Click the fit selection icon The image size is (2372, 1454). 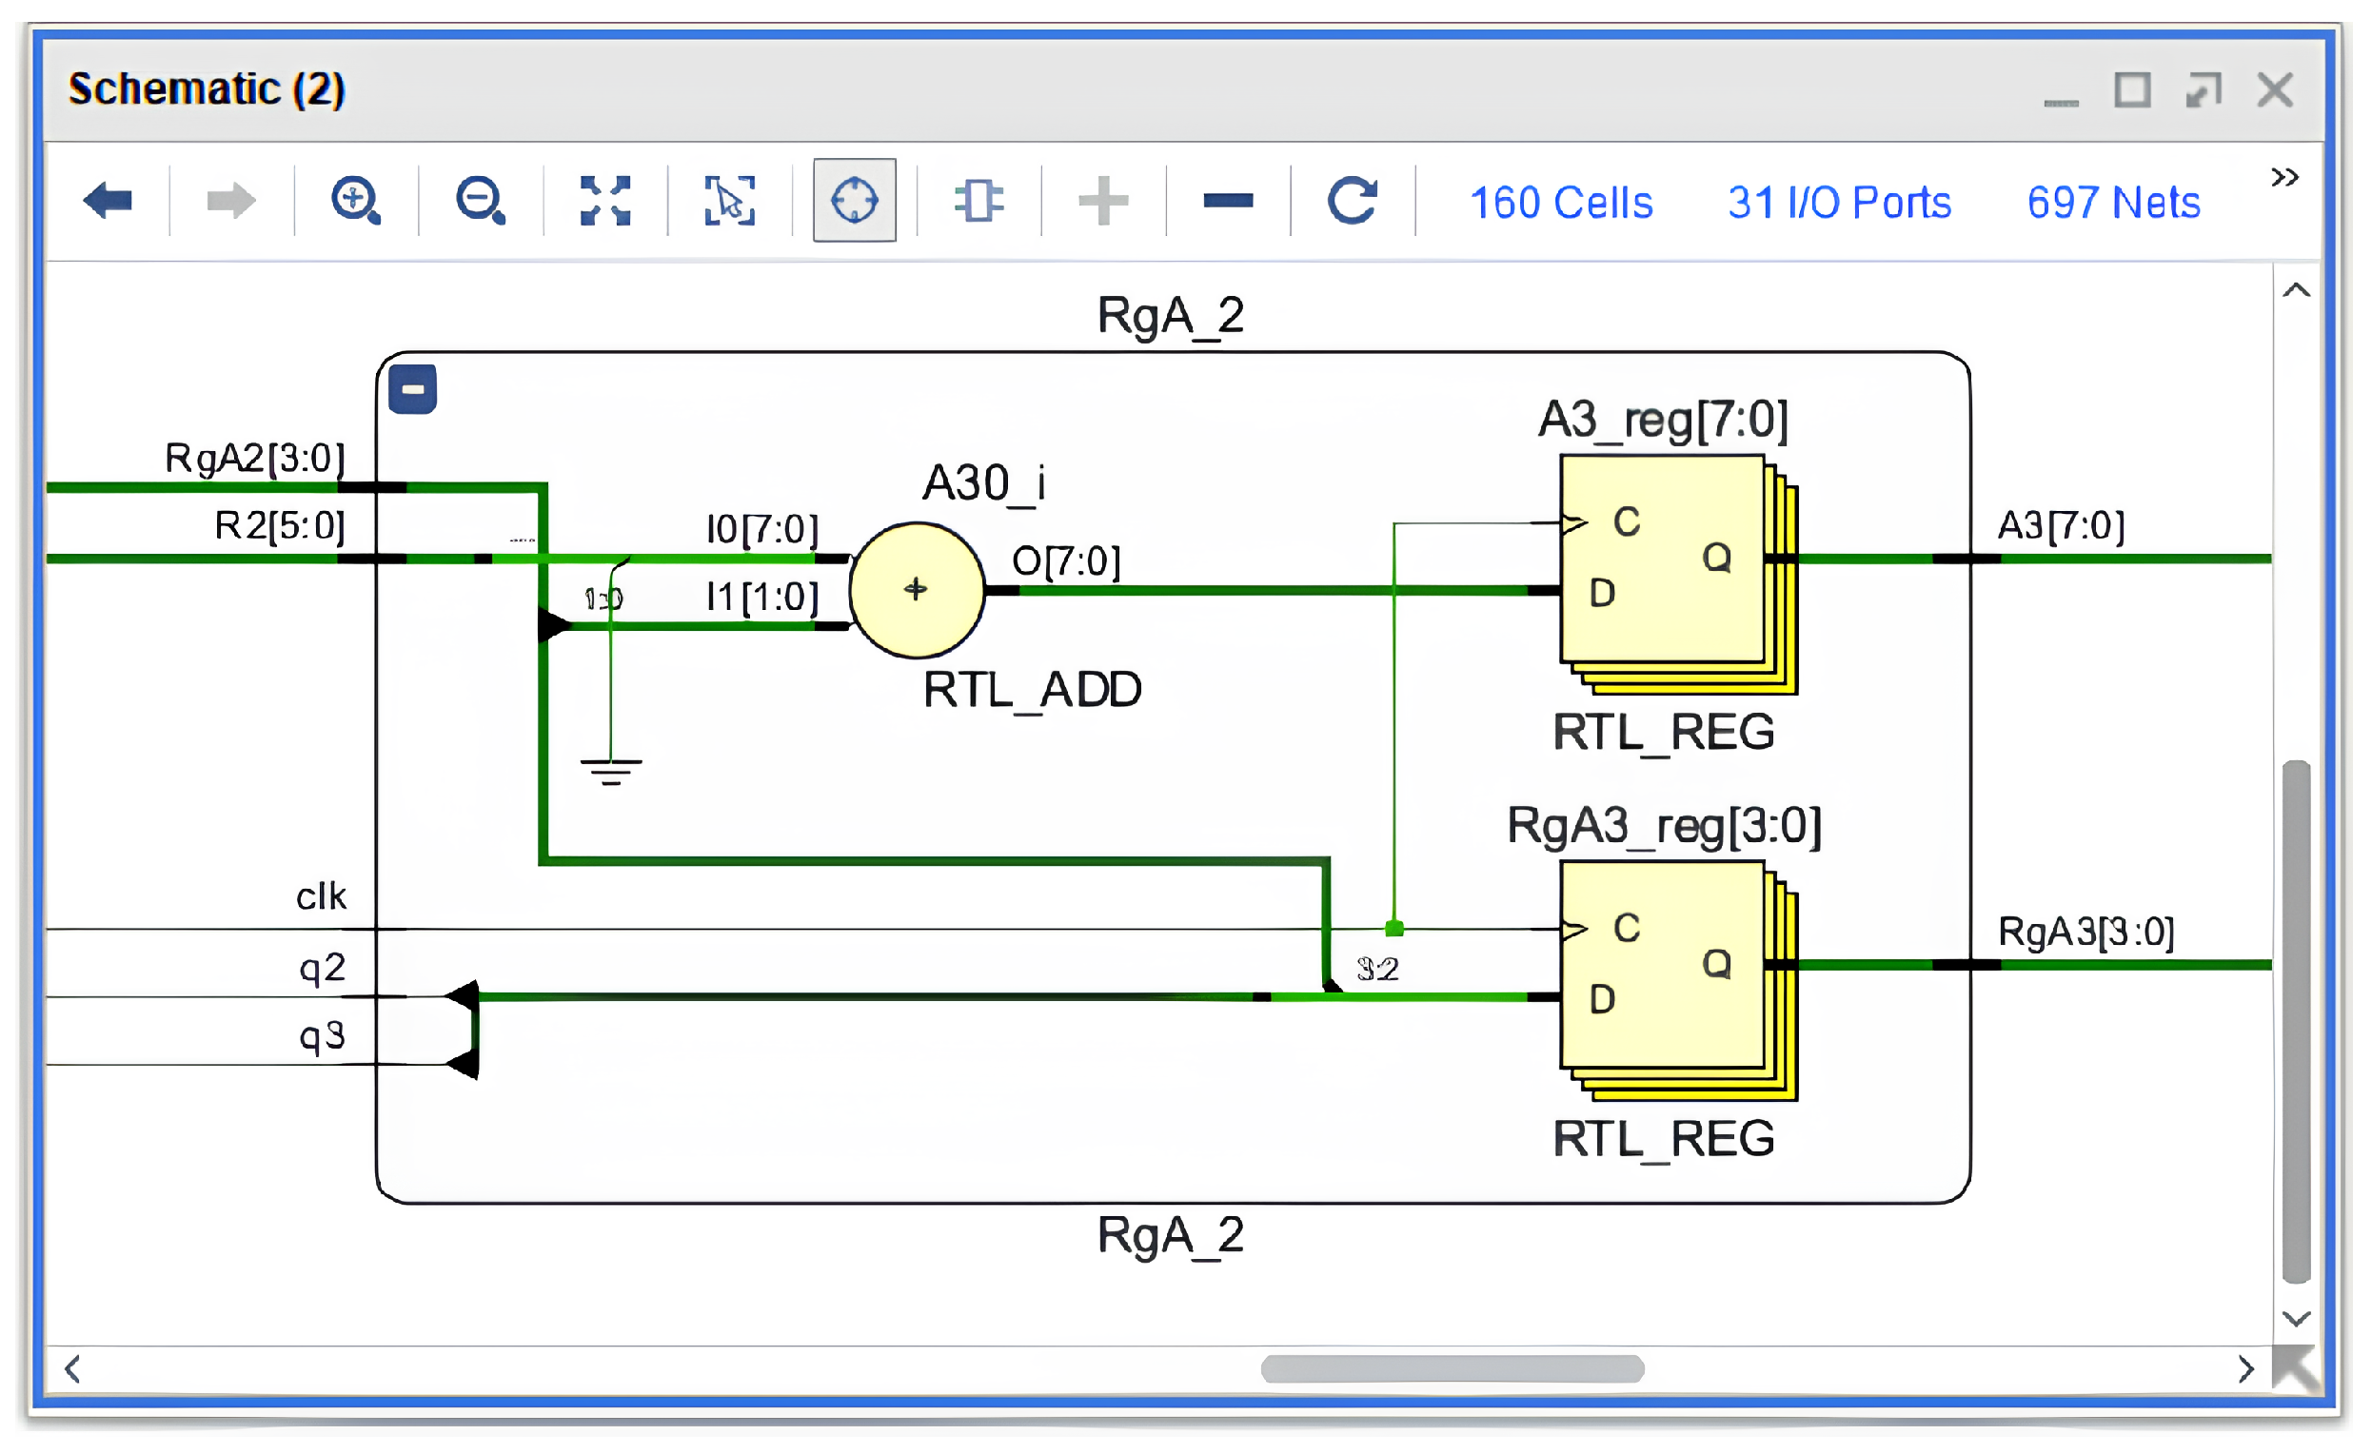point(729,201)
